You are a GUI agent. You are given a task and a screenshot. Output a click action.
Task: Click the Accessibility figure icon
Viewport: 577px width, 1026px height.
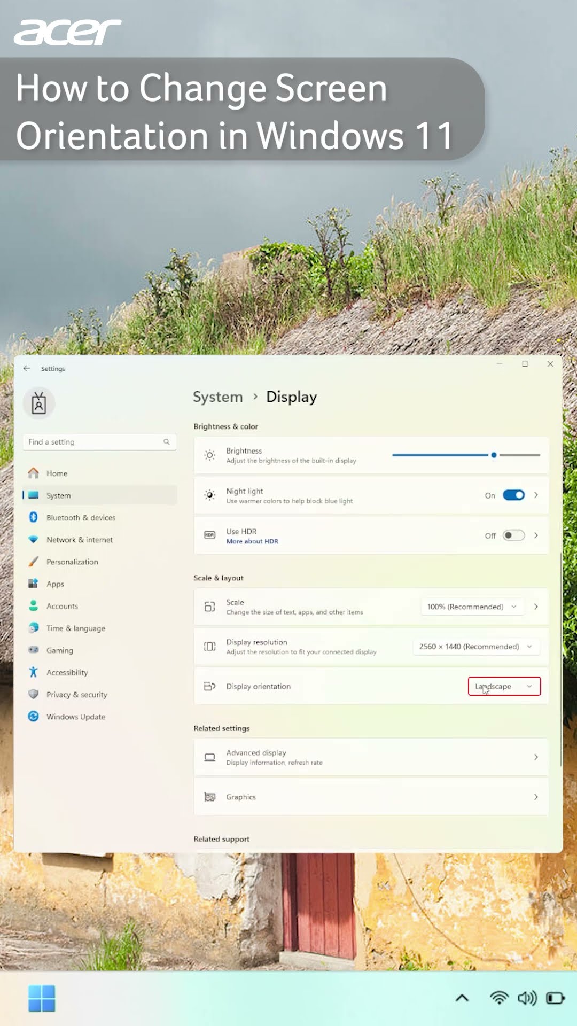coord(33,672)
